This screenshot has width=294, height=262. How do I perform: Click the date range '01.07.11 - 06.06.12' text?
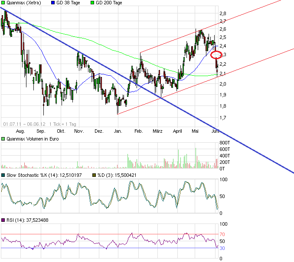point(23,123)
